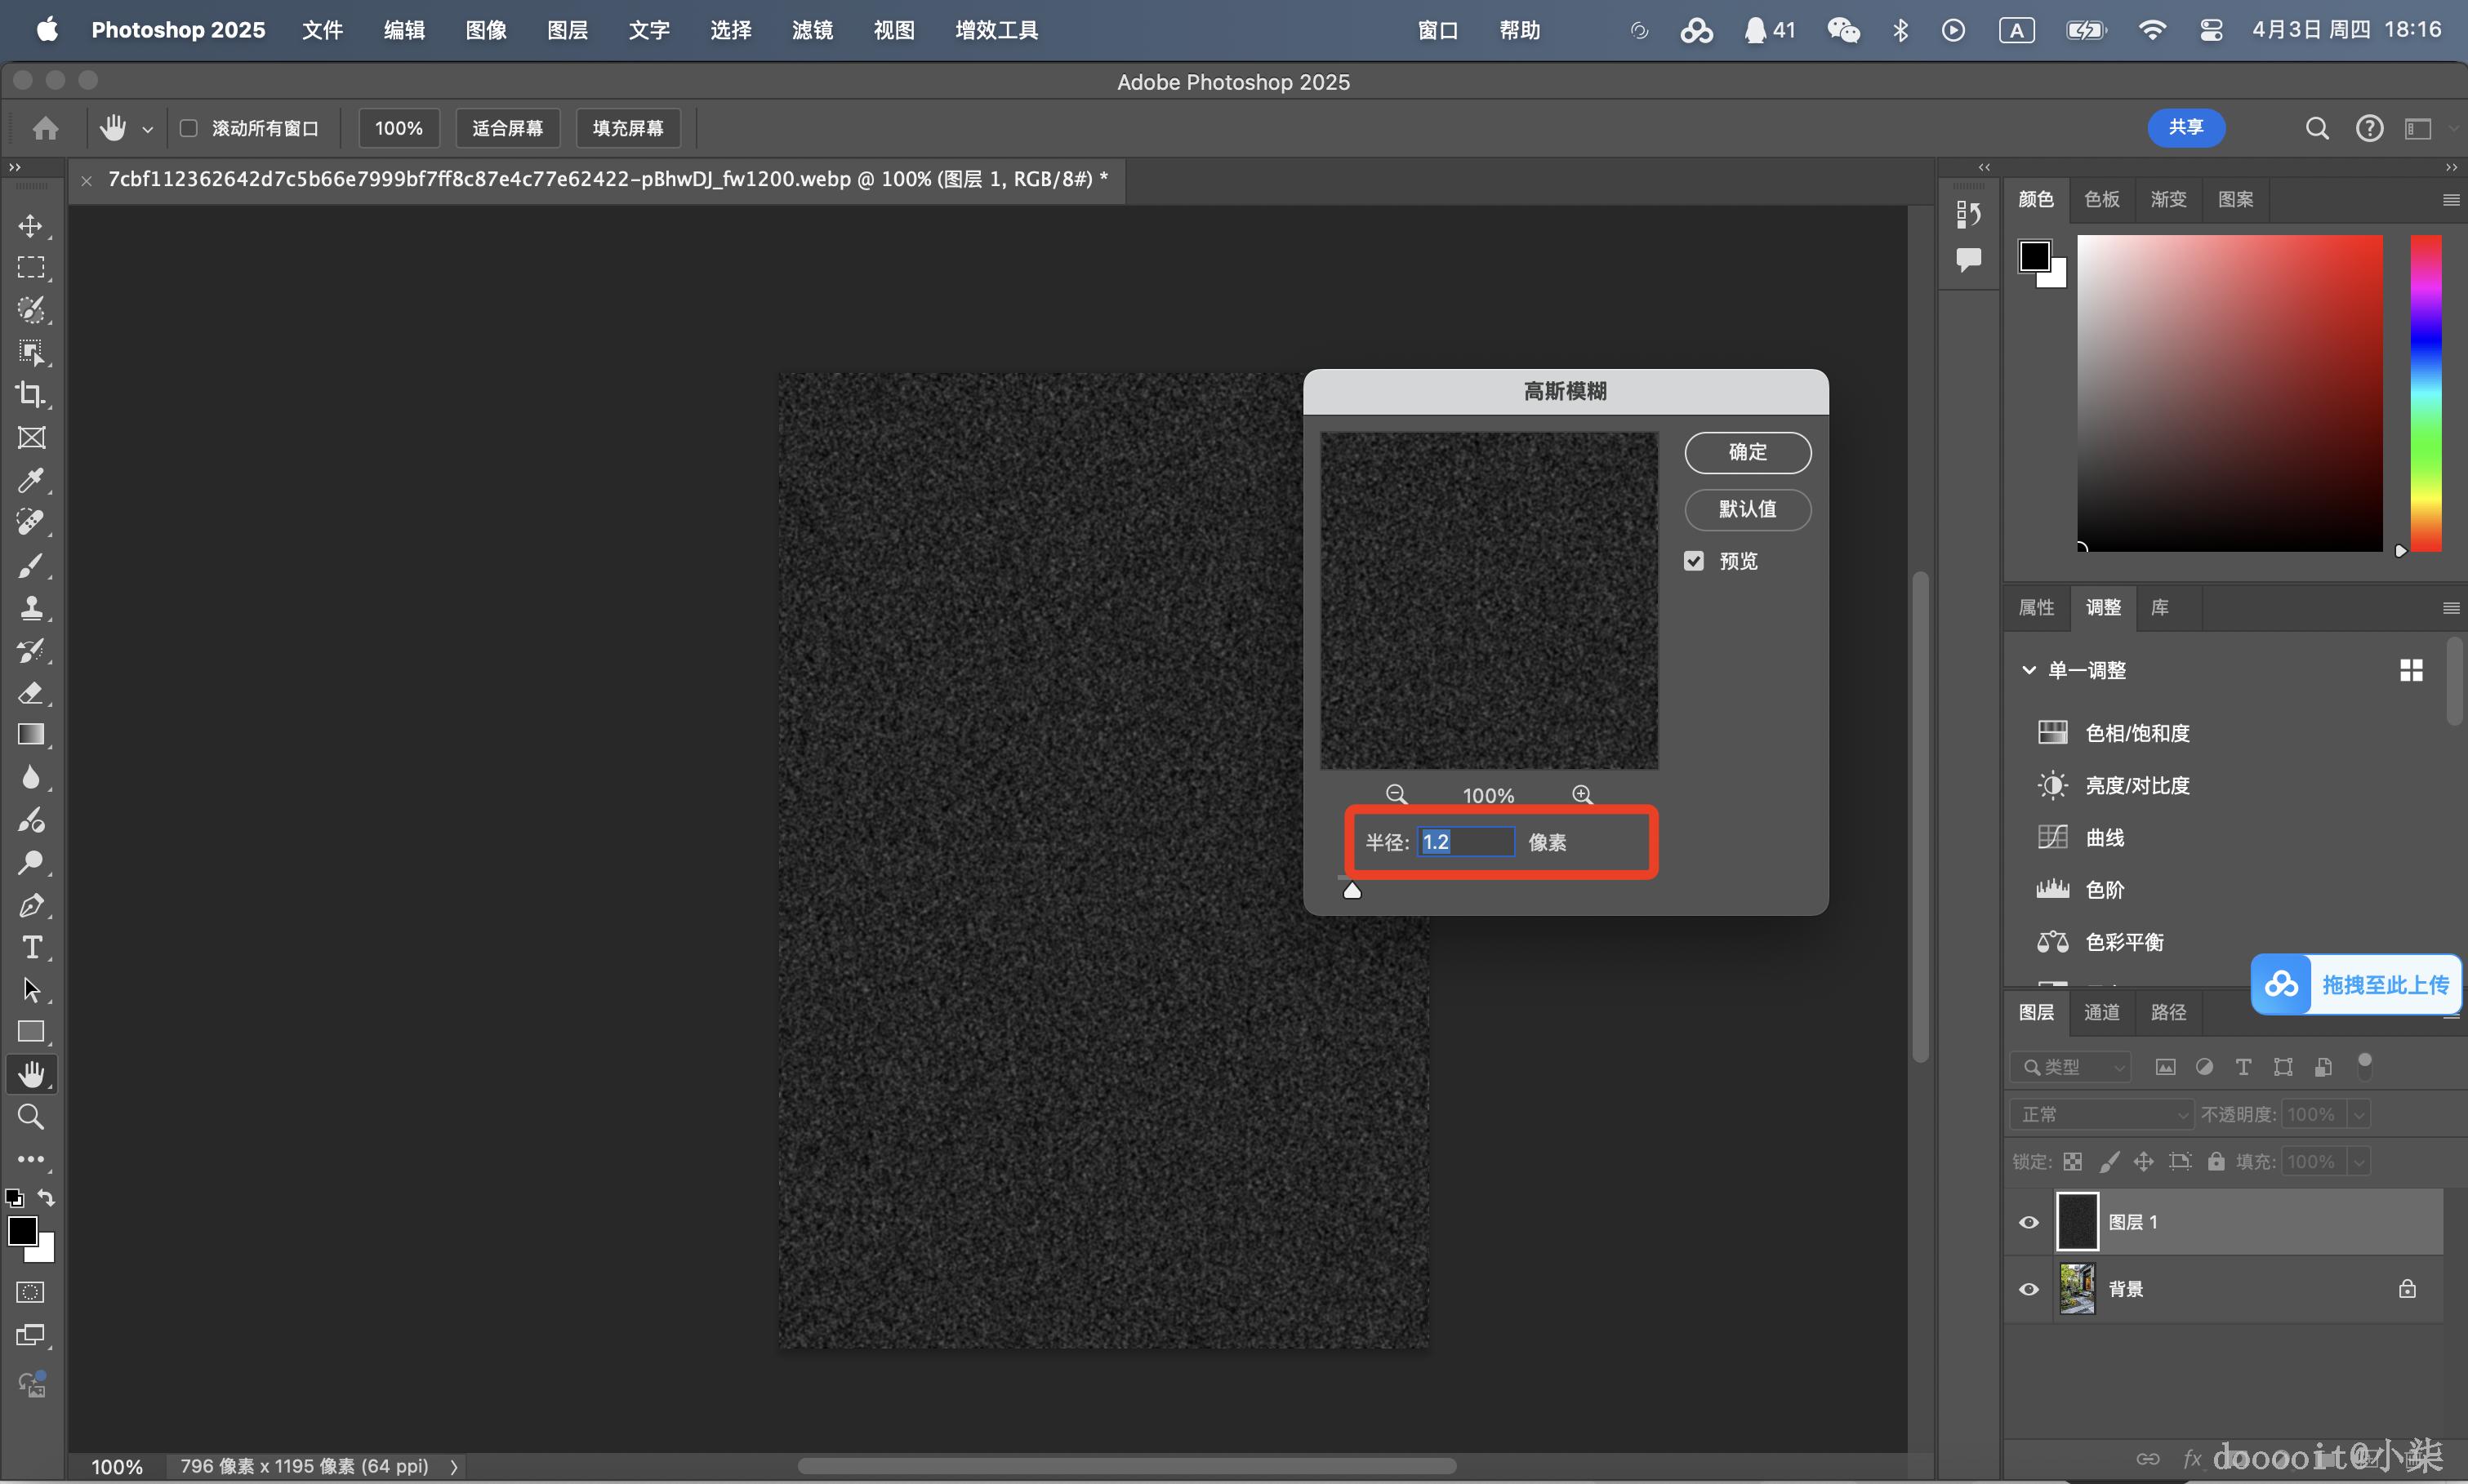
Task: Collapse the 单一调整 section
Action: (x=2028, y=670)
